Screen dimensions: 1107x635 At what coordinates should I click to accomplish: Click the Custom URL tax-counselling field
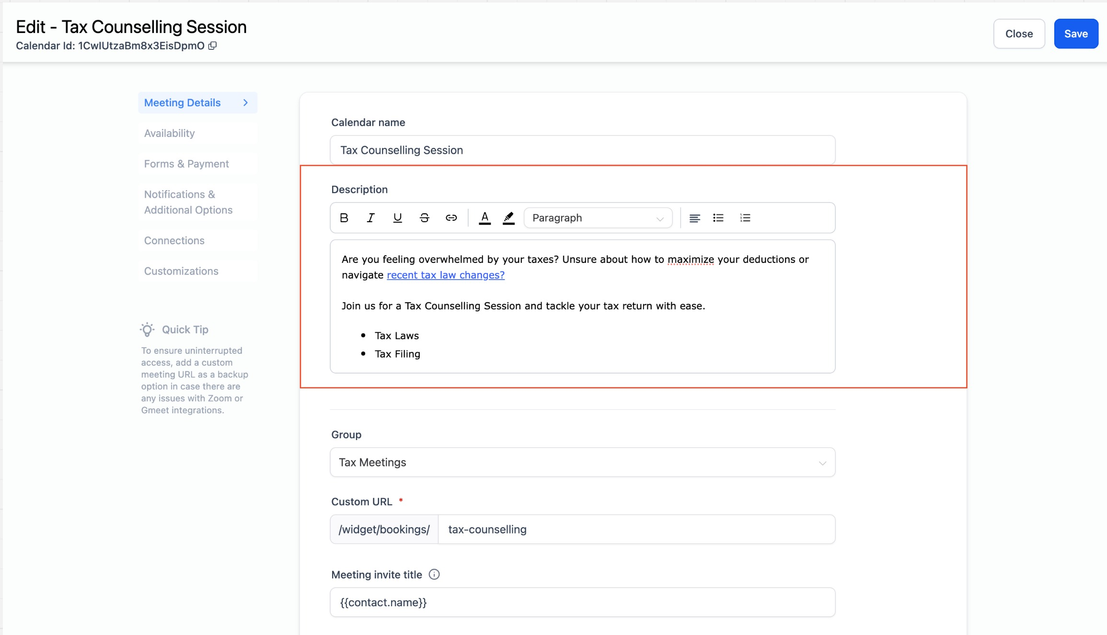pos(636,529)
